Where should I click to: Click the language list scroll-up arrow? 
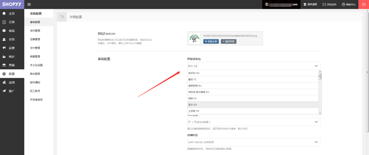coord(320,72)
